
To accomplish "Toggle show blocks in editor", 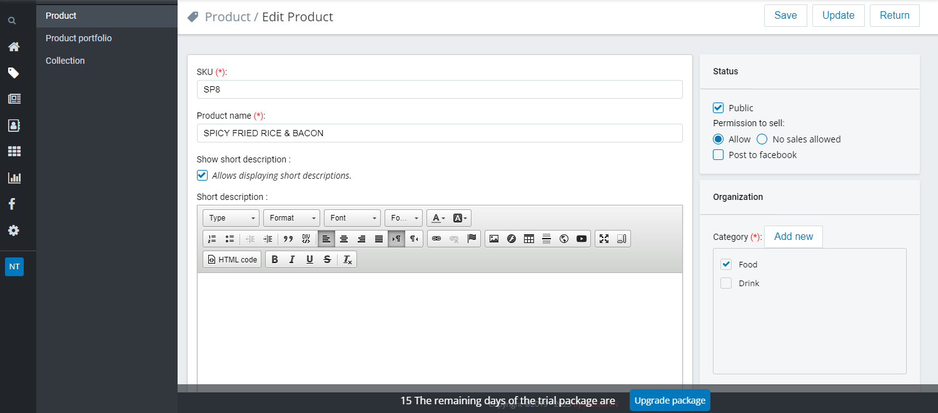I will click(x=622, y=239).
